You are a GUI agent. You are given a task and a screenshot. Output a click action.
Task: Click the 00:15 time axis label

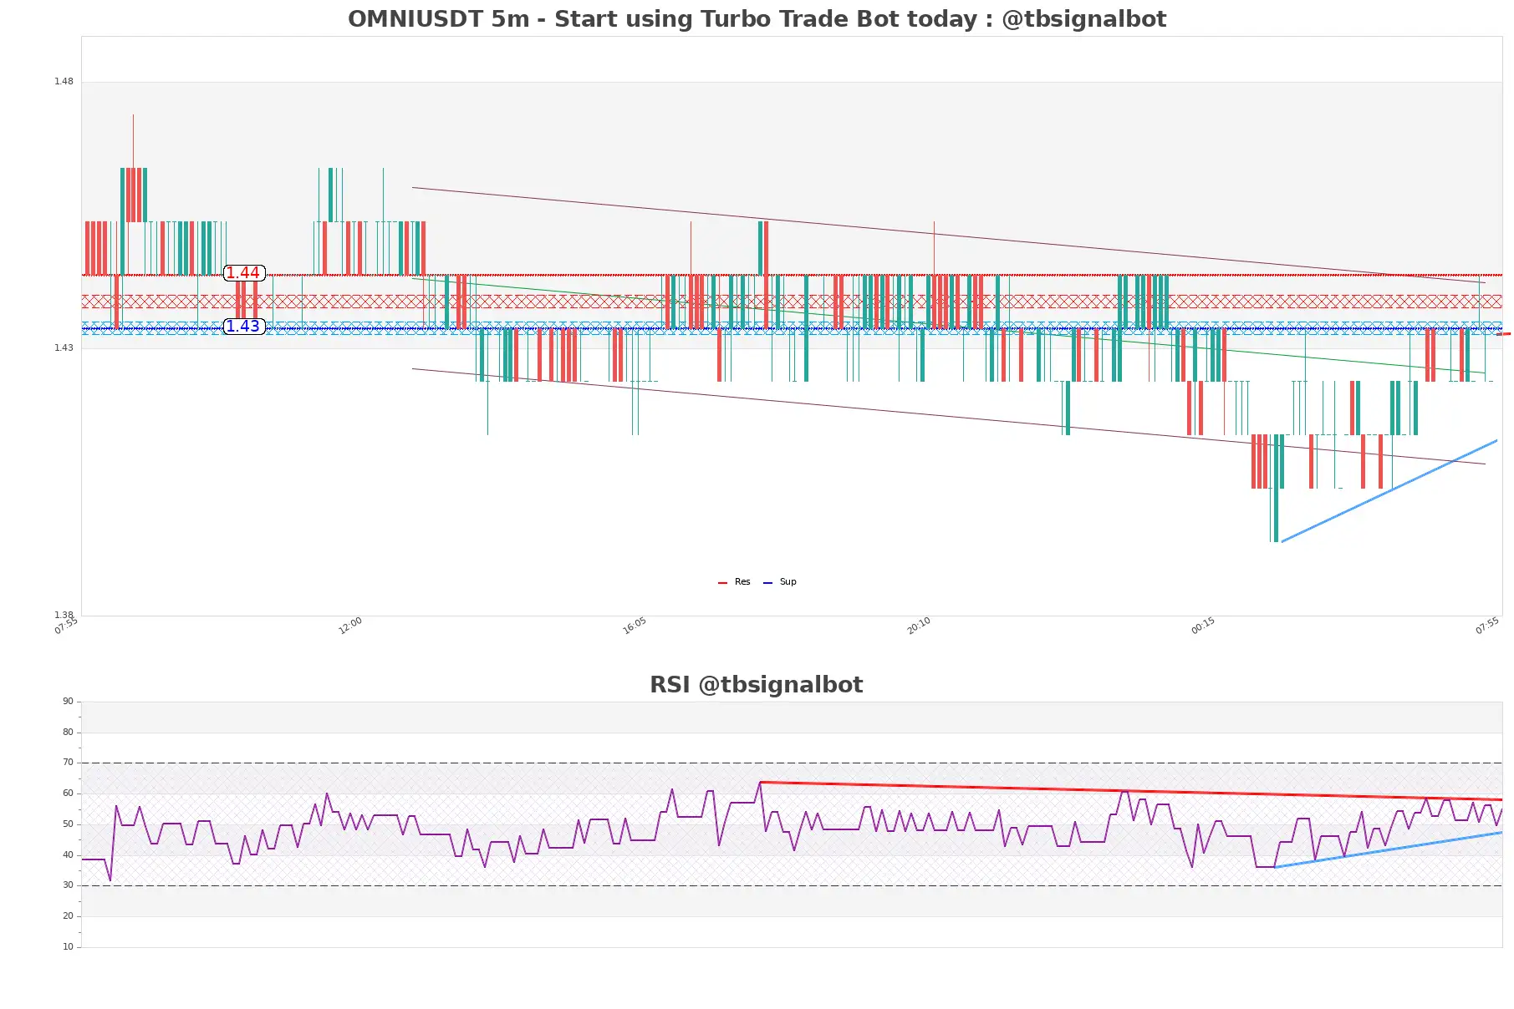point(1203,626)
